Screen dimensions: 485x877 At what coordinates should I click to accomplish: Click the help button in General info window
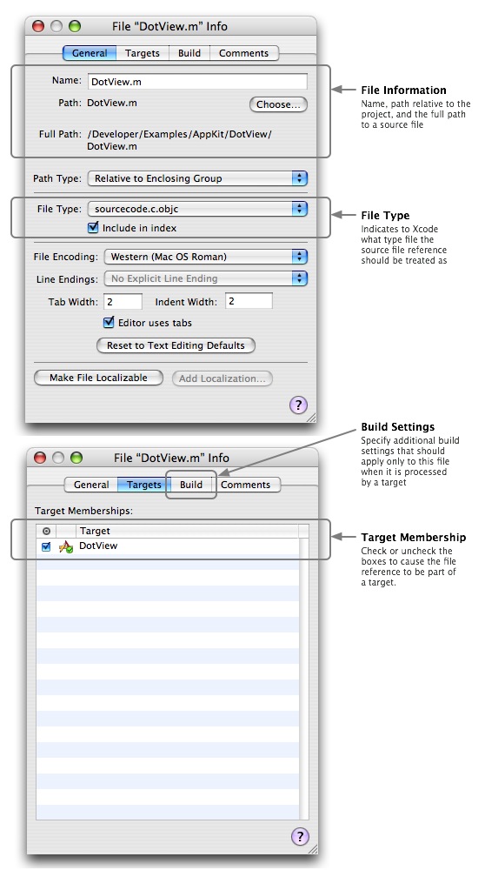click(x=298, y=405)
